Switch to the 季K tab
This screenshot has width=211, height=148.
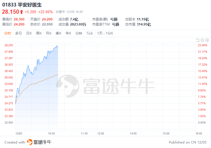59,33
